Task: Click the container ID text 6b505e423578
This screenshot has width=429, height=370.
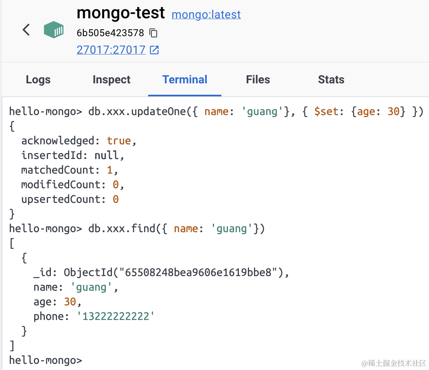Action: coord(110,33)
